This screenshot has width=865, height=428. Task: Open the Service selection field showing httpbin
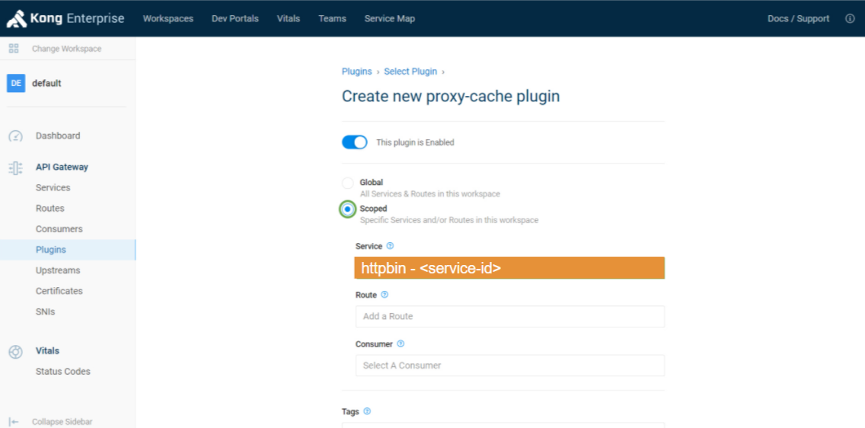pos(509,268)
